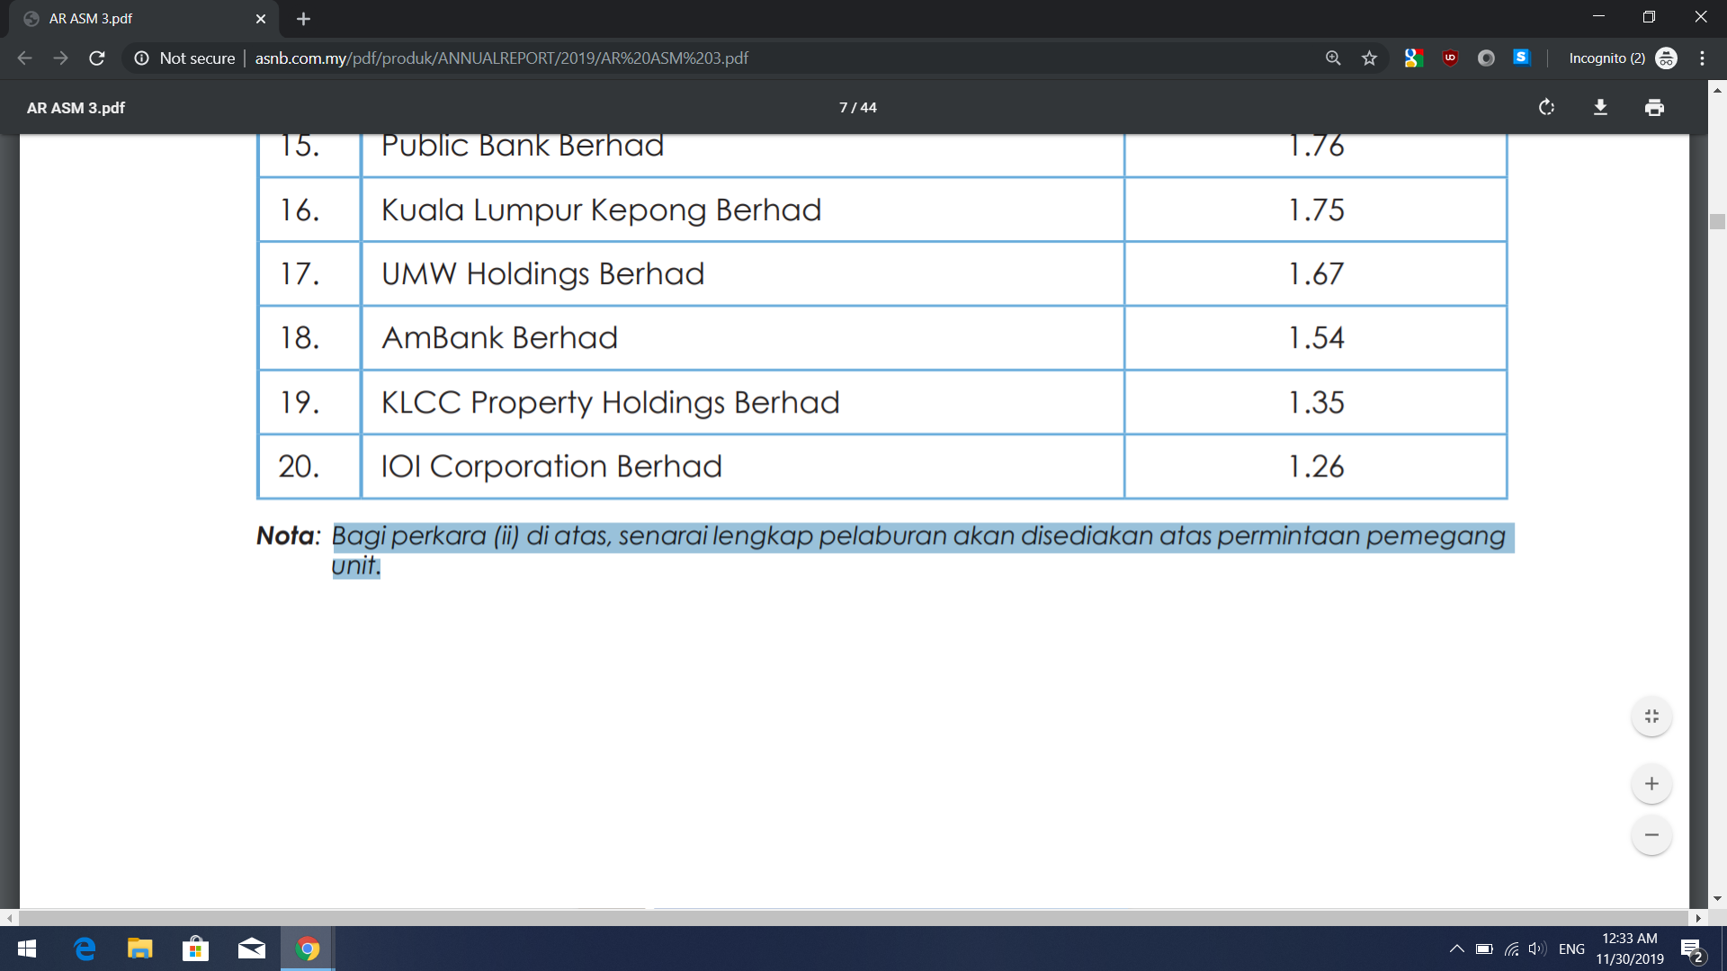
Task: Rotate the PDF clockwise
Action: [1546, 107]
